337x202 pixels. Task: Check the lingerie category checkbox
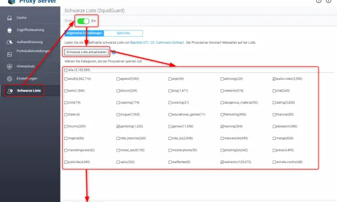click(66, 138)
